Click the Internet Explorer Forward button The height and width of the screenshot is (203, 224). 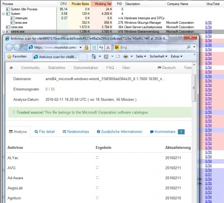point(17,48)
